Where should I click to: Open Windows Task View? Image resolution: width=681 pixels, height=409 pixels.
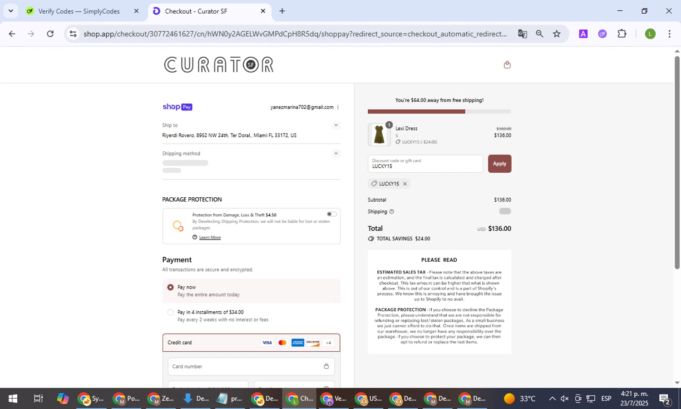[x=38, y=399]
